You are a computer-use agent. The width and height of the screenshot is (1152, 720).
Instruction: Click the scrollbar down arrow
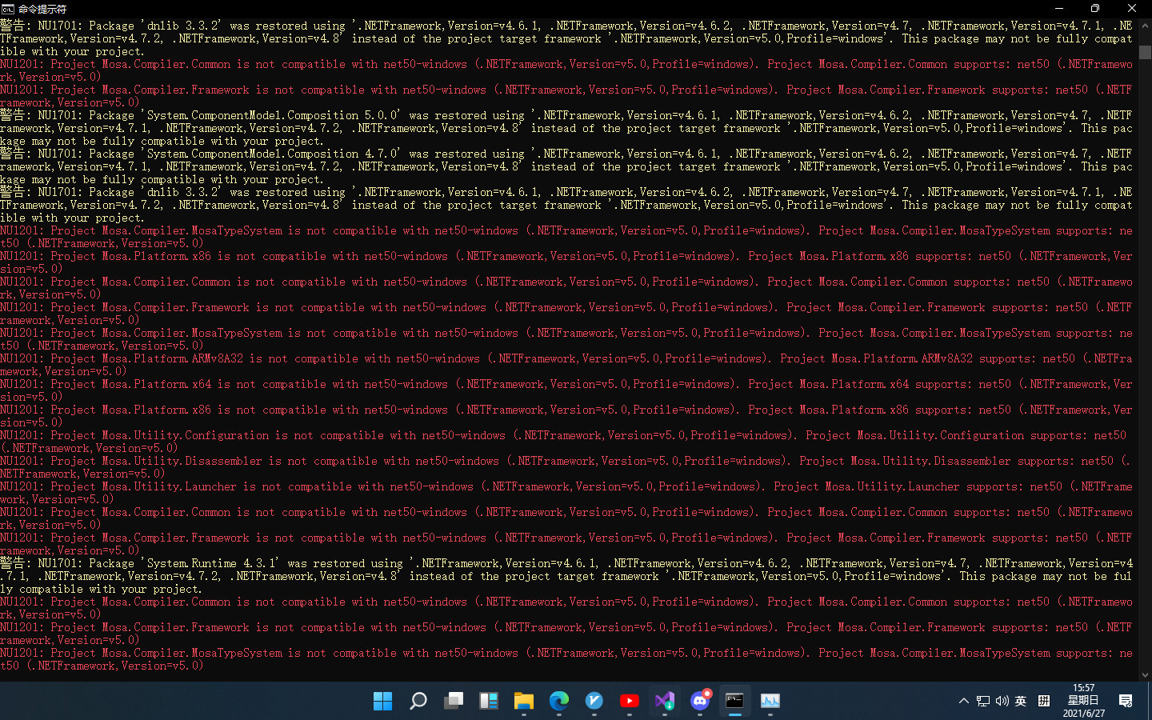point(1146,674)
